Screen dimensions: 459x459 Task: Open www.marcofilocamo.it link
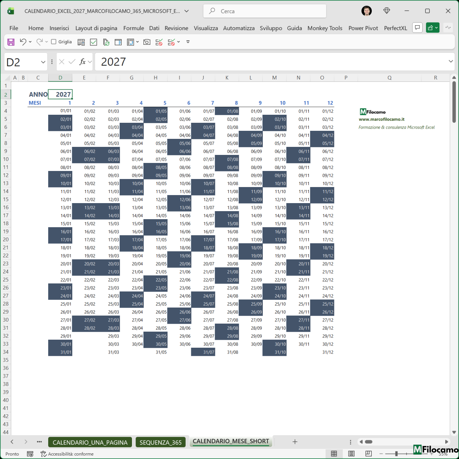click(381, 119)
